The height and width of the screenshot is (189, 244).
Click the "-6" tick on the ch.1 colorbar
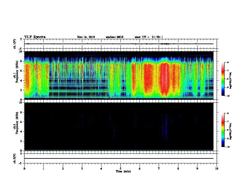227,62
